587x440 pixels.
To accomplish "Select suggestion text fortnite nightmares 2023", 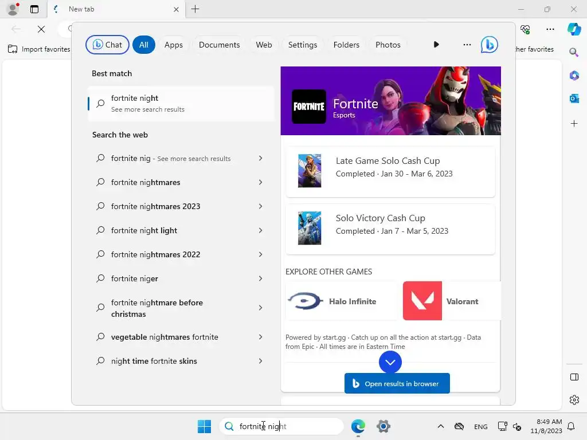I will pos(156,206).
